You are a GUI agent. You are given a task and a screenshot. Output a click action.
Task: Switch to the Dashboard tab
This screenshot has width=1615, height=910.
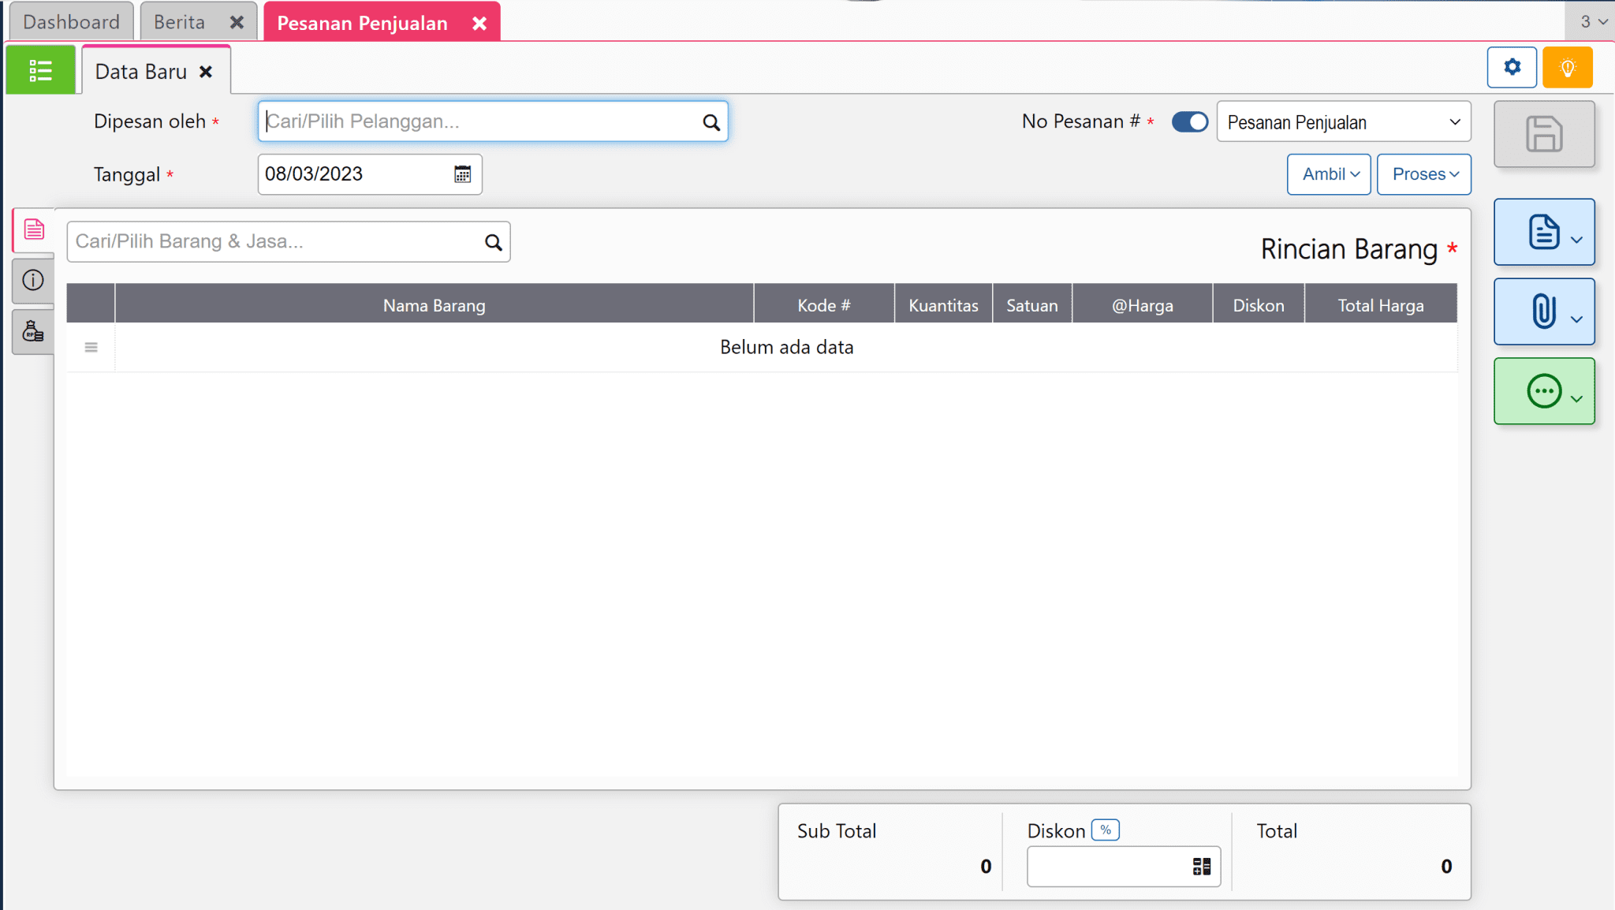71,22
